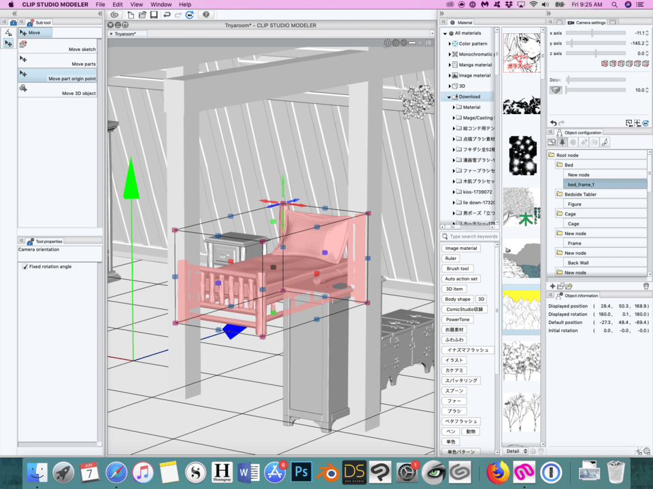Filter by Image material tag
653x489 pixels.
pyautogui.click(x=461, y=249)
